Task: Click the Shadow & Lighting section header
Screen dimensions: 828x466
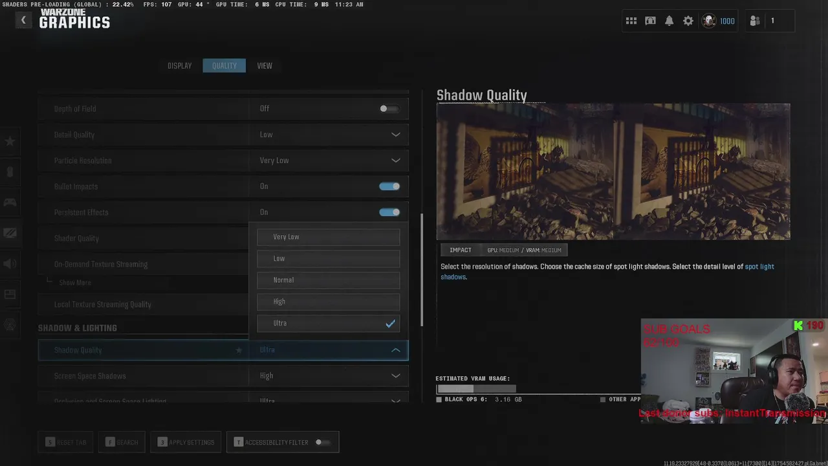Action: 78,328
